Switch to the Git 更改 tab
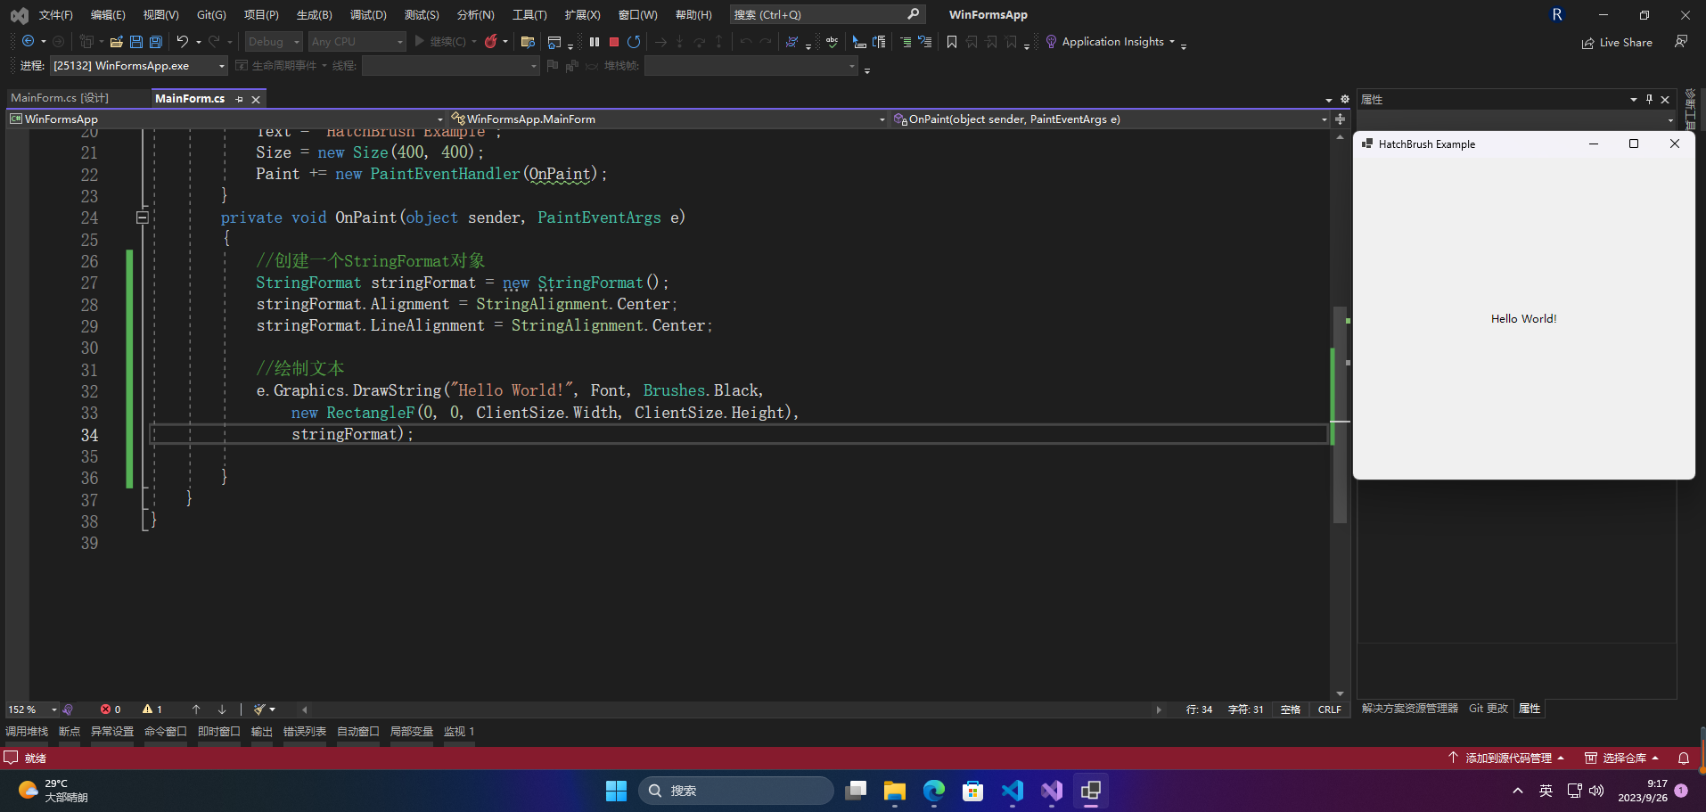 pos(1489,709)
